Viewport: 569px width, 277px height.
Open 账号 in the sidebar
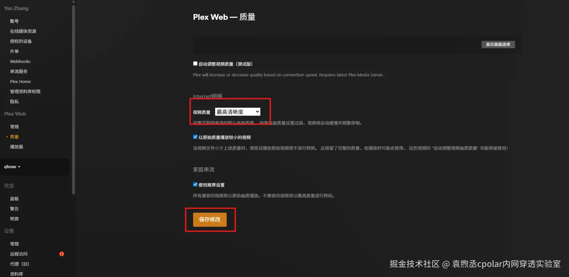(x=14, y=21)
